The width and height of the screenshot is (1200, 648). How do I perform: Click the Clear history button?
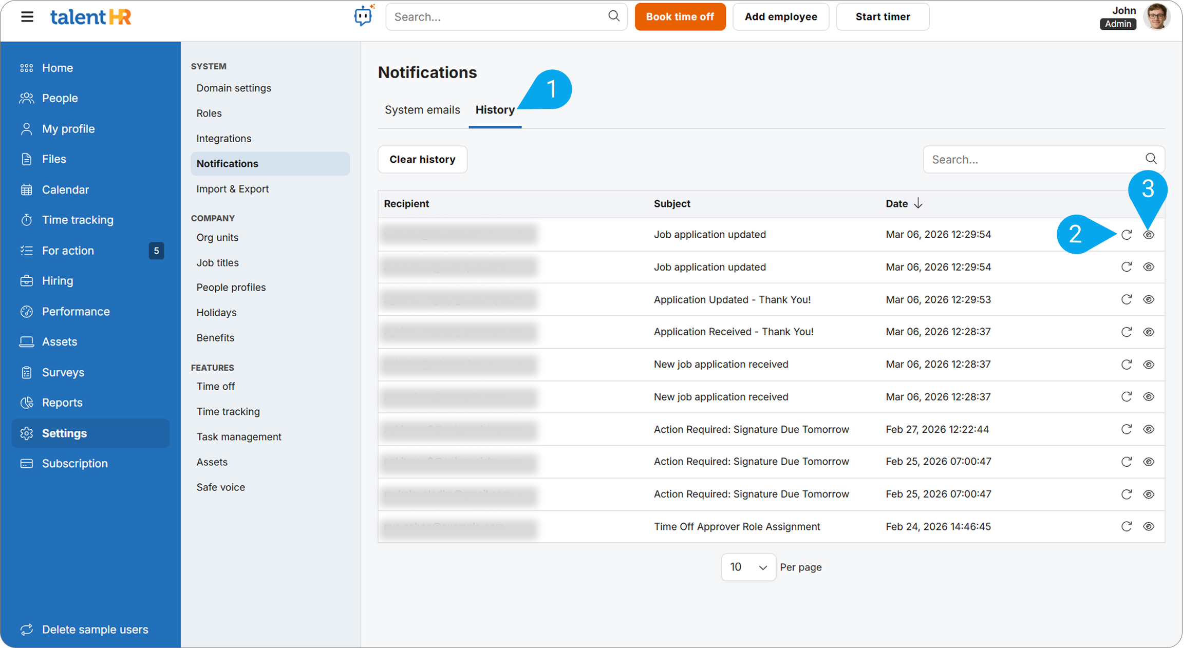tap(422, 159)
